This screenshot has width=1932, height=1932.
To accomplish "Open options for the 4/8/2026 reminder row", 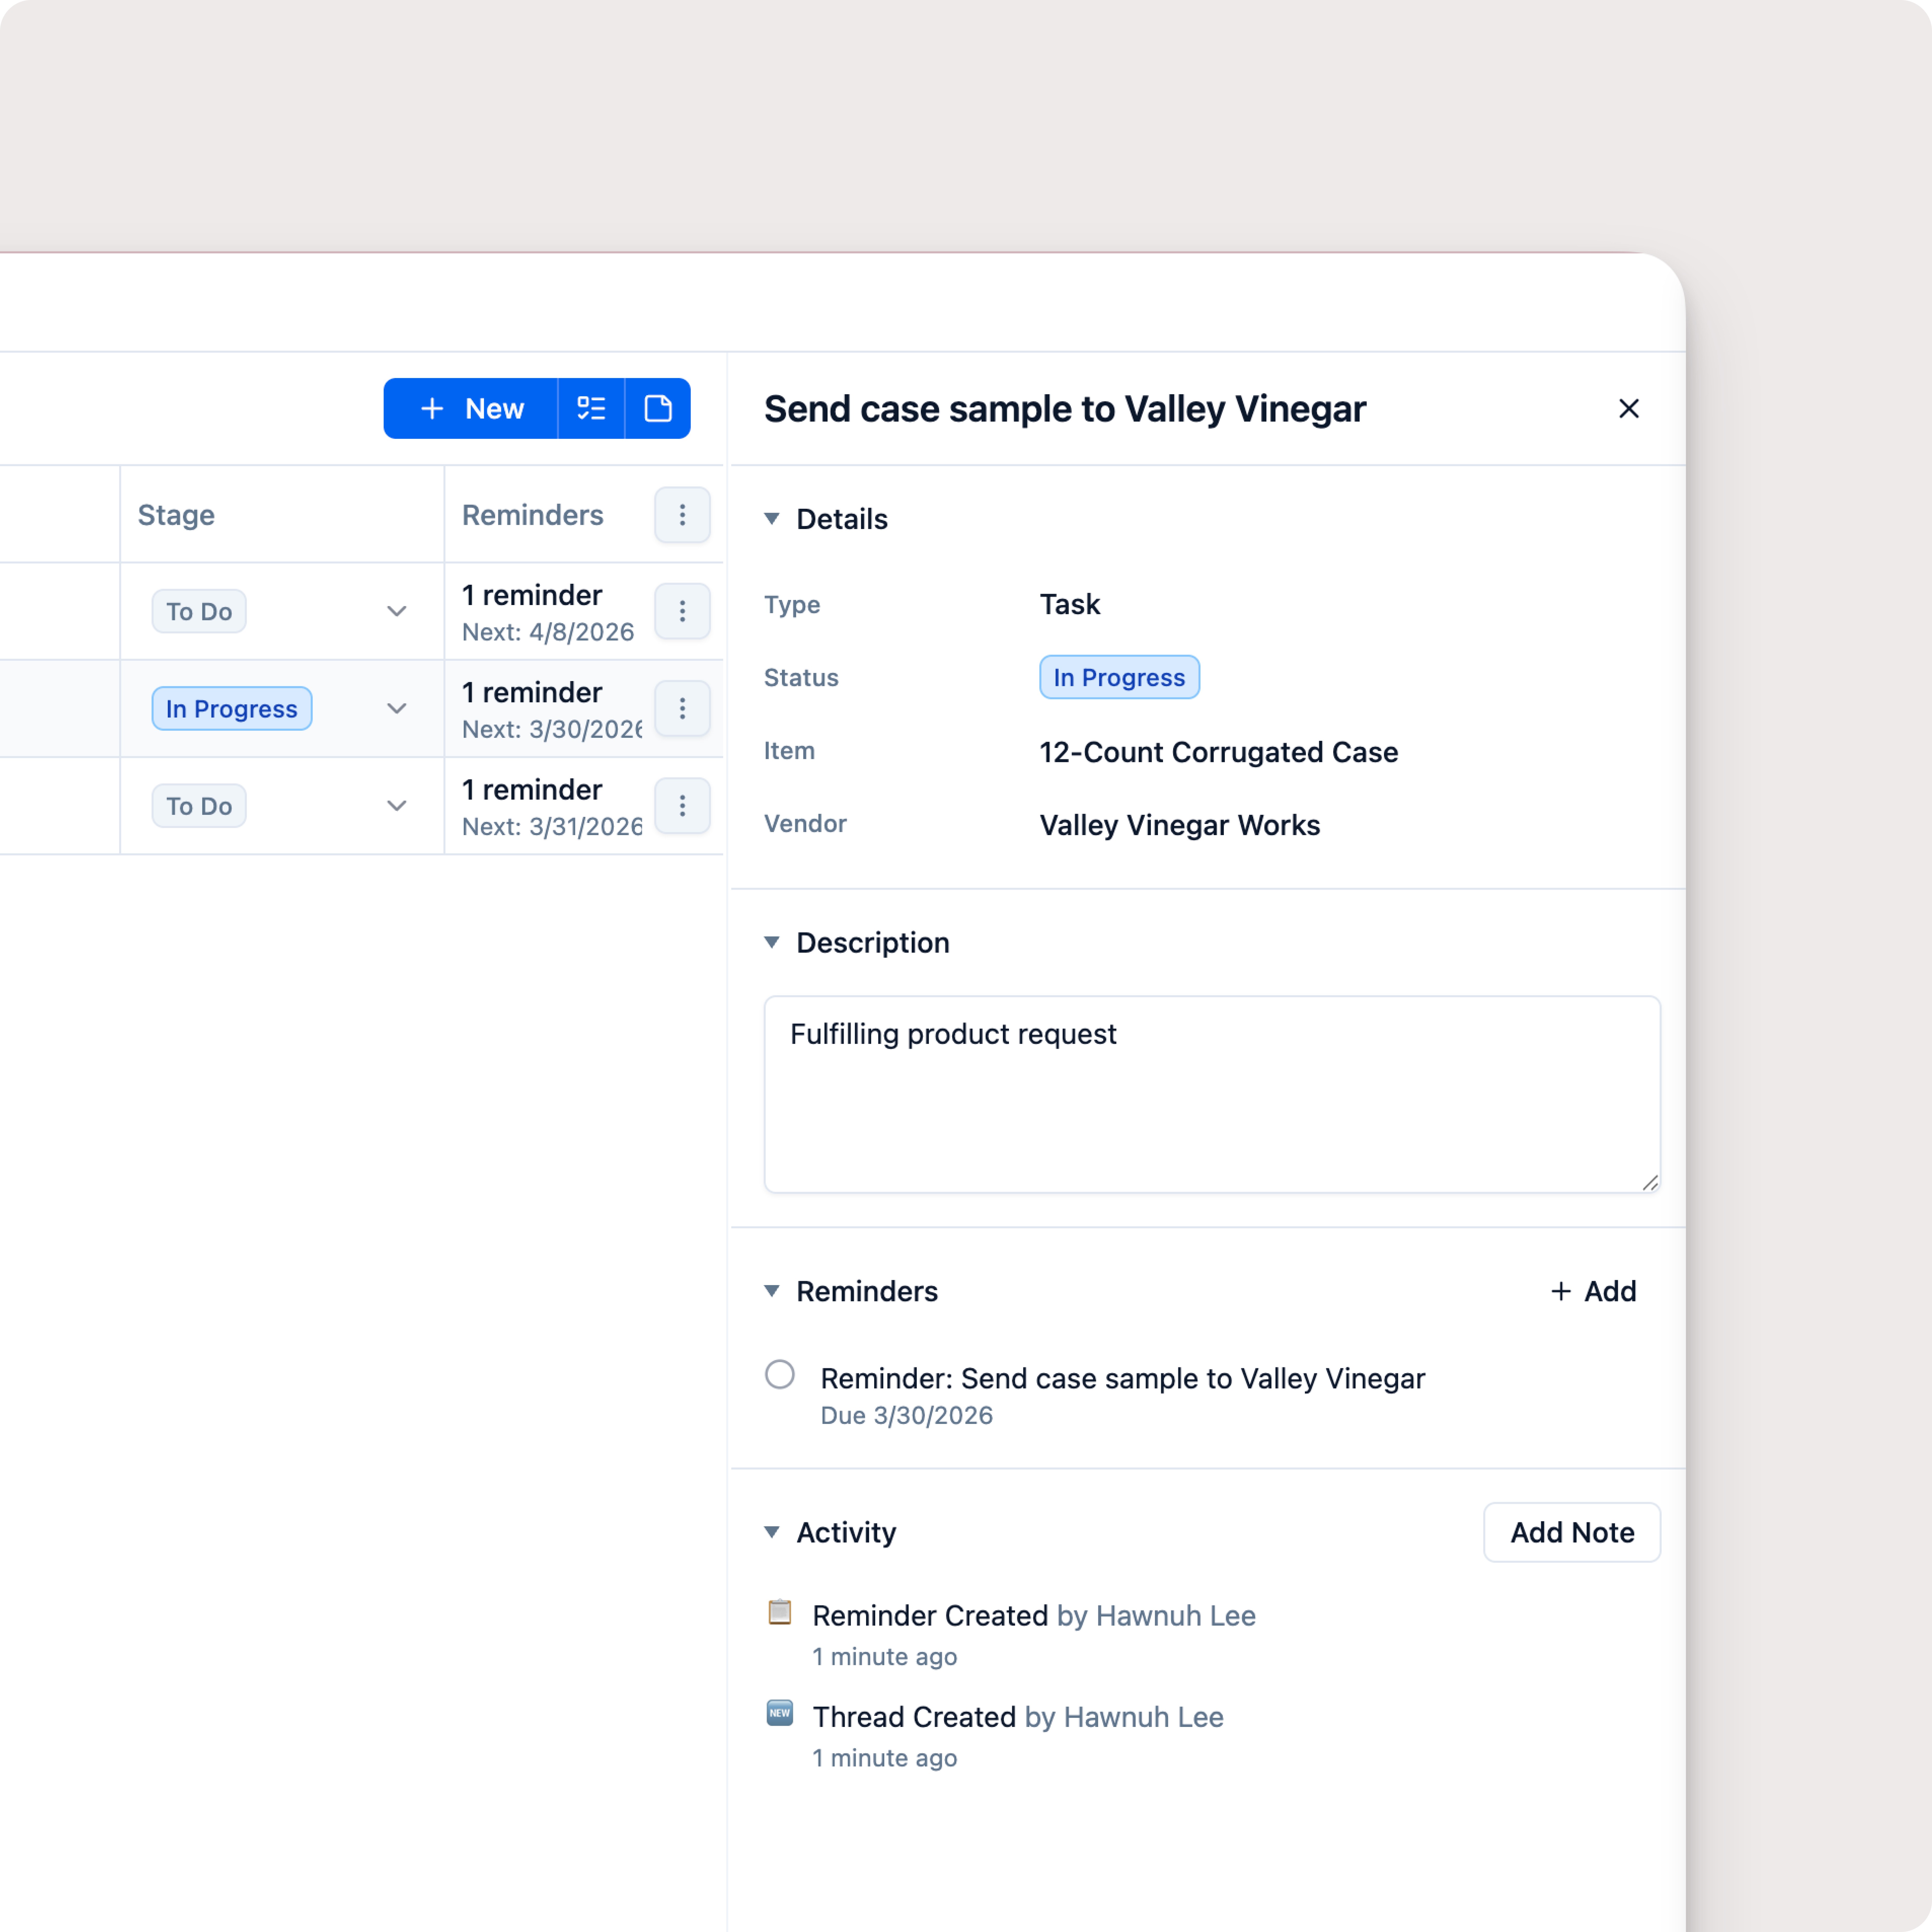I will [682, 611].
